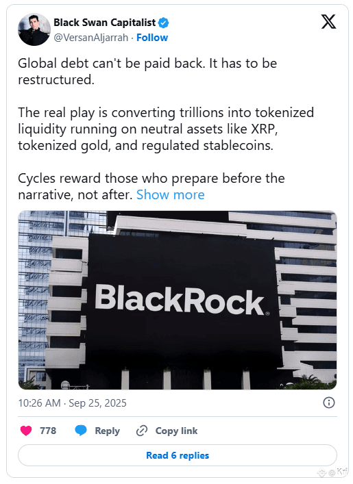The height and width of the screenshot is (484, 353).
Task: Click the 778 likes count
Action: coord(48,431)
